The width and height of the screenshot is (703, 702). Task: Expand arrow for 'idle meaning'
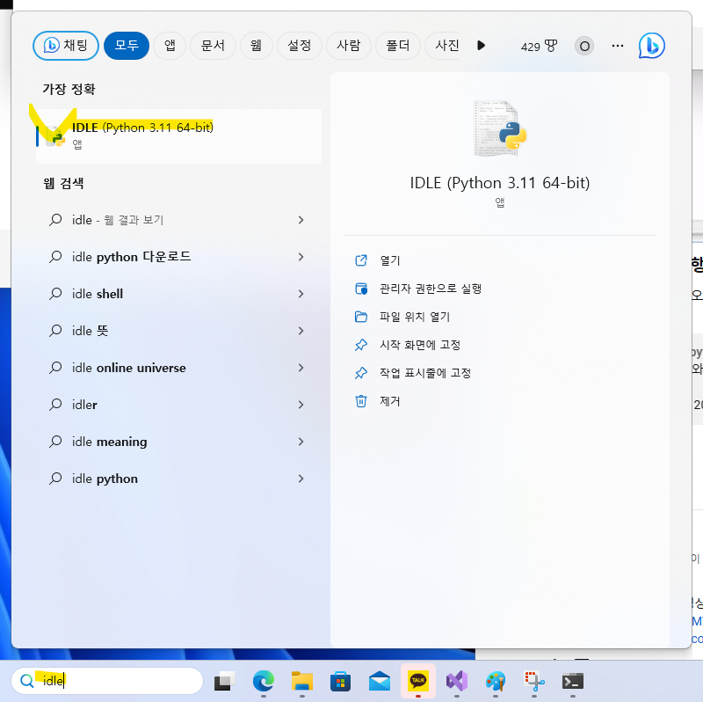click(301, 442)
